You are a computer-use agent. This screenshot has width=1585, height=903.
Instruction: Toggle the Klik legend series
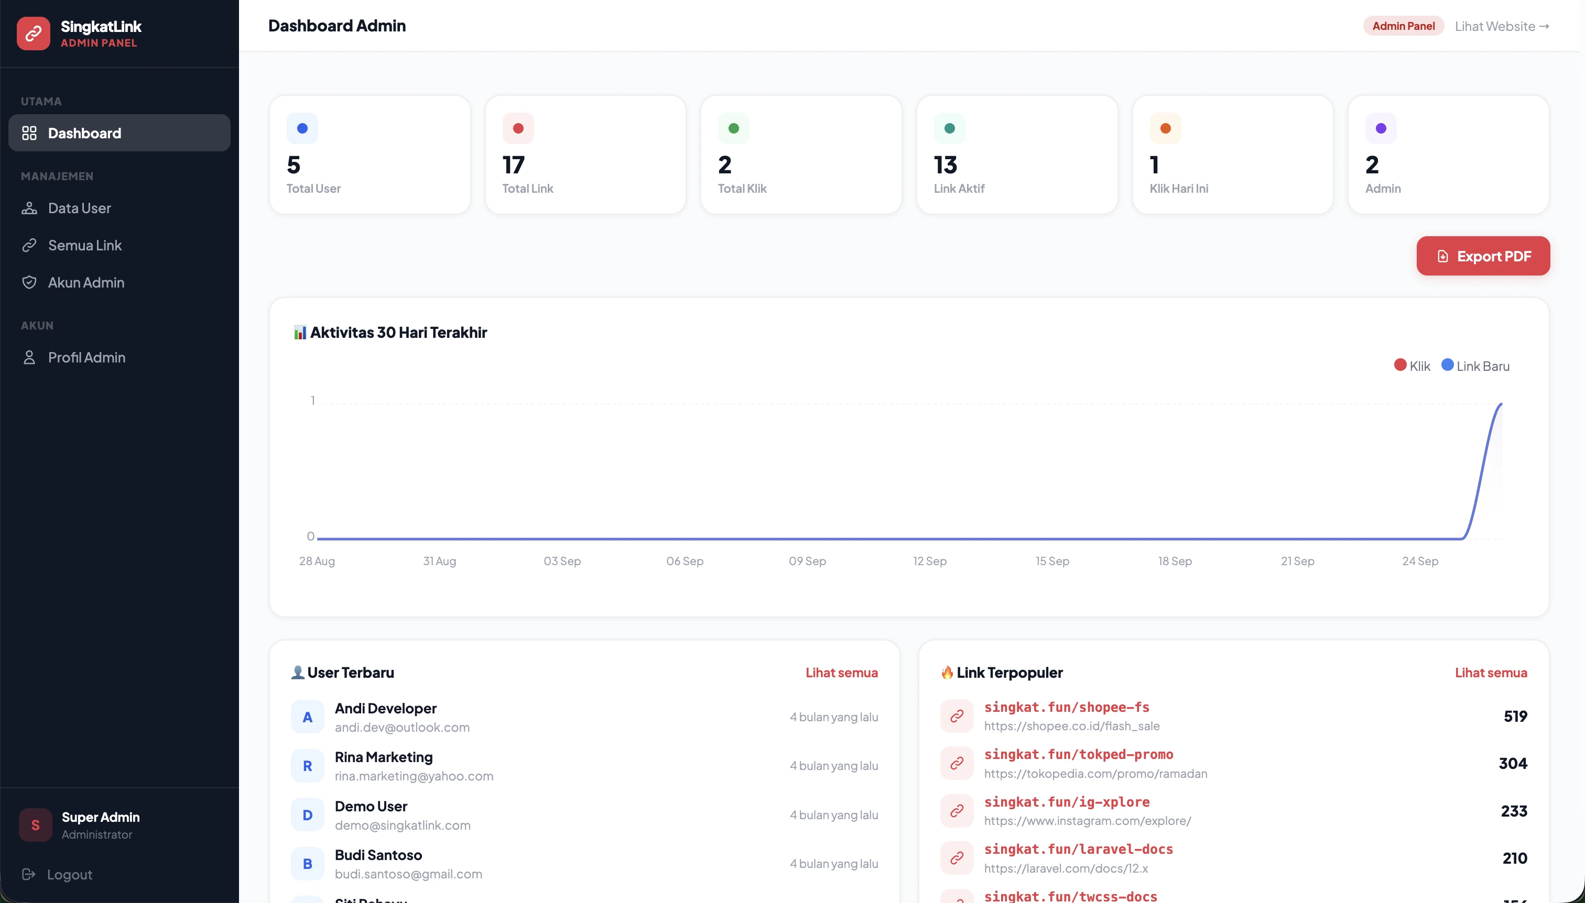coord(1412,366)
